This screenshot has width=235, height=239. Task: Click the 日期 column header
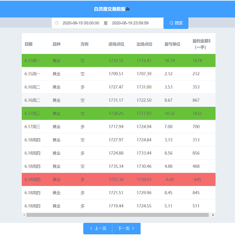pos(29,44)
